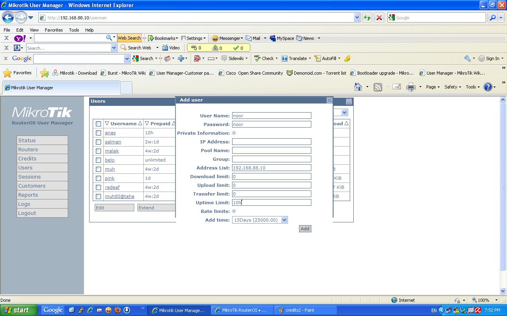Click the Video button on search toolbar

[x=171, y=48]
